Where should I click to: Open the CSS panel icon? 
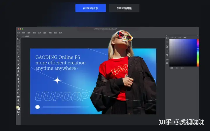(x=167, y=60)
